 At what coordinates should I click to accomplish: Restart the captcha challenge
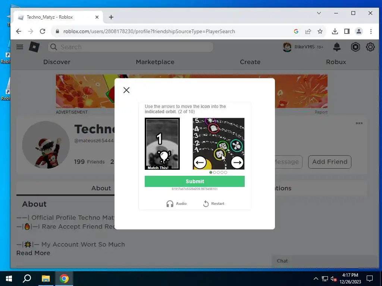214,204
